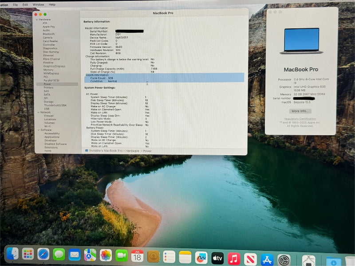The width and height of the screenshot is (355, 266).
Task: Launch Safari from the dock
Action: click(43, 254)
